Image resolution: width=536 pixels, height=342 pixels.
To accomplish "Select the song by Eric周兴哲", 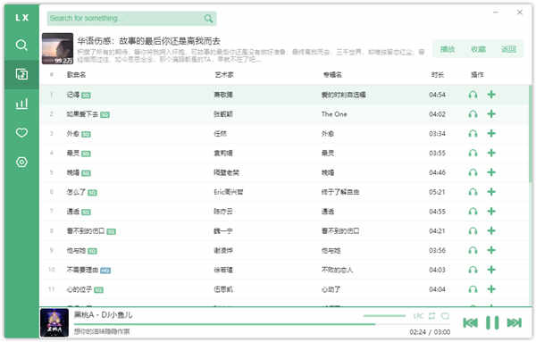I will pos(285,192).
